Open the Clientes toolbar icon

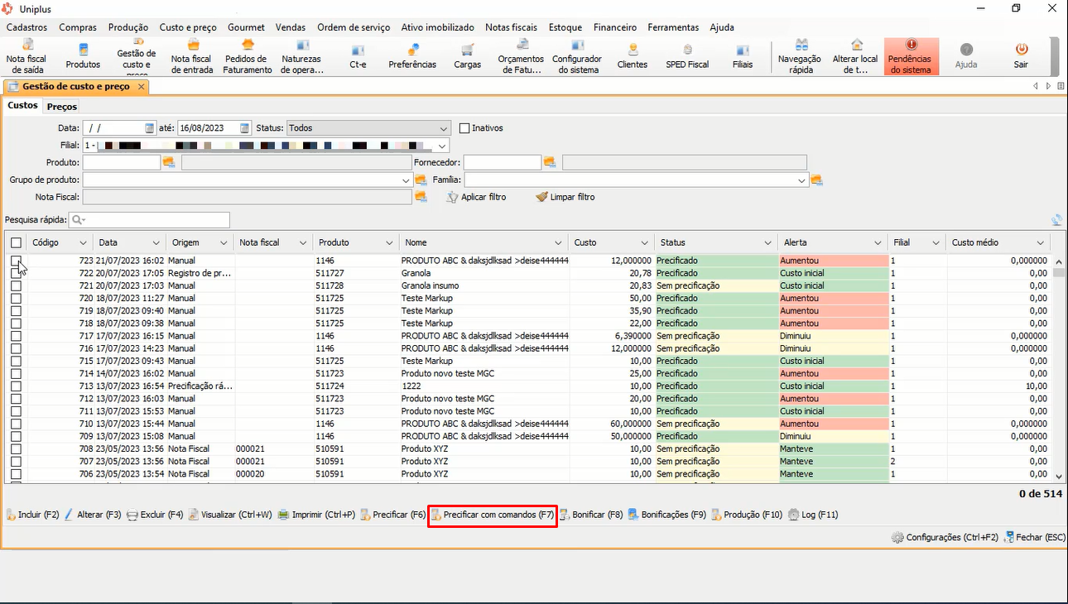point(633,56)
